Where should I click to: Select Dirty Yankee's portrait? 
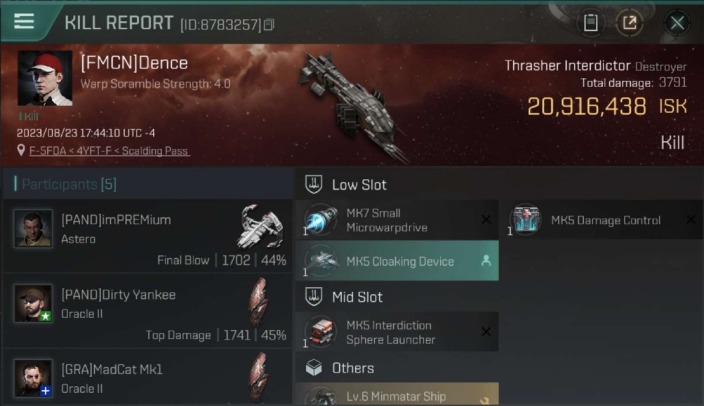pos(34,303)
